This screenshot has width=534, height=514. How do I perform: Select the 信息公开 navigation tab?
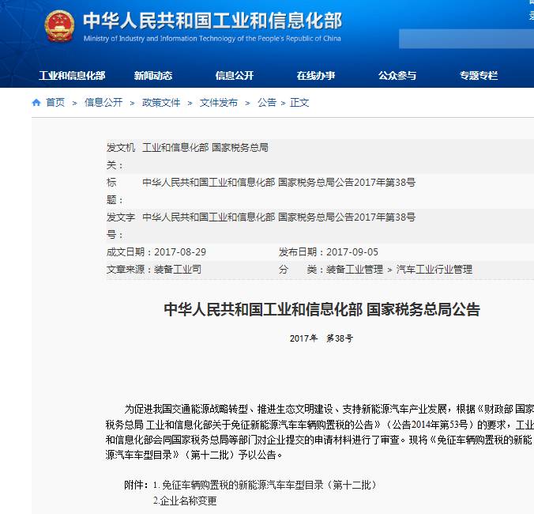tap(235, 76)
